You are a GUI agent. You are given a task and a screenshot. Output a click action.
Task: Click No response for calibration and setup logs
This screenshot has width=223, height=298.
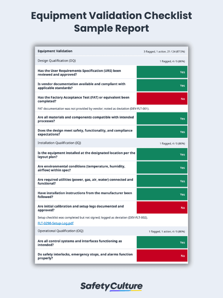pos(162,207)
